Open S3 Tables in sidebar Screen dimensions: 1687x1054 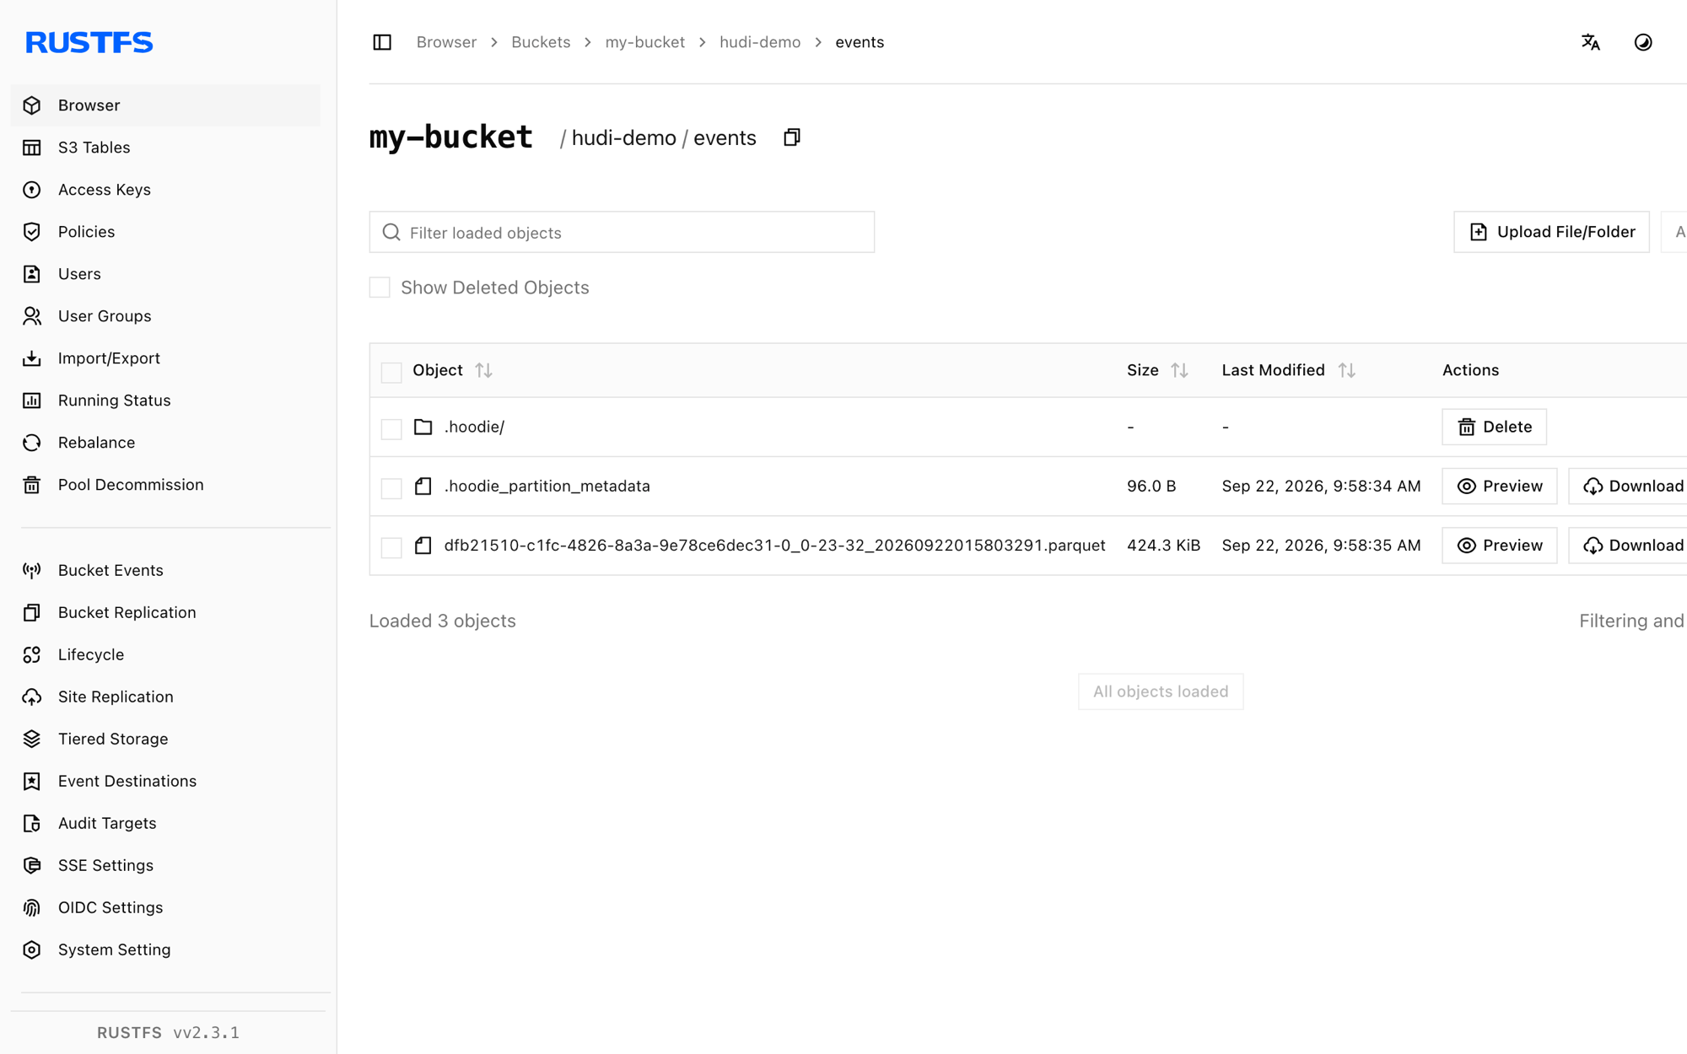point(165,148)
